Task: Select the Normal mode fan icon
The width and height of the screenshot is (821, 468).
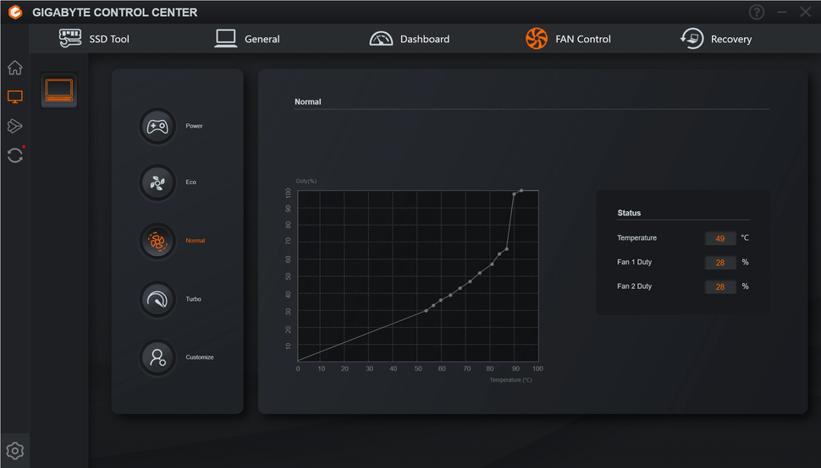Action: pos(157,241)
